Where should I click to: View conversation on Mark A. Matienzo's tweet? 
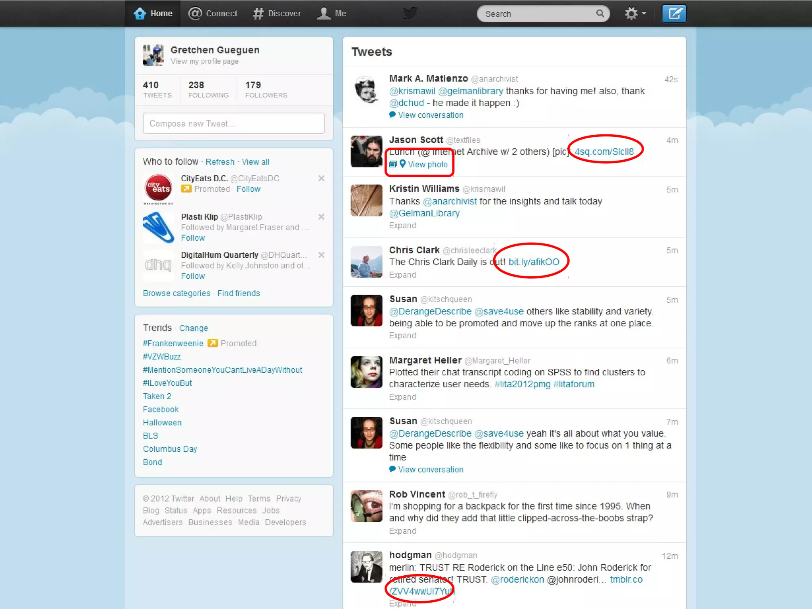[x=430, y=115]
